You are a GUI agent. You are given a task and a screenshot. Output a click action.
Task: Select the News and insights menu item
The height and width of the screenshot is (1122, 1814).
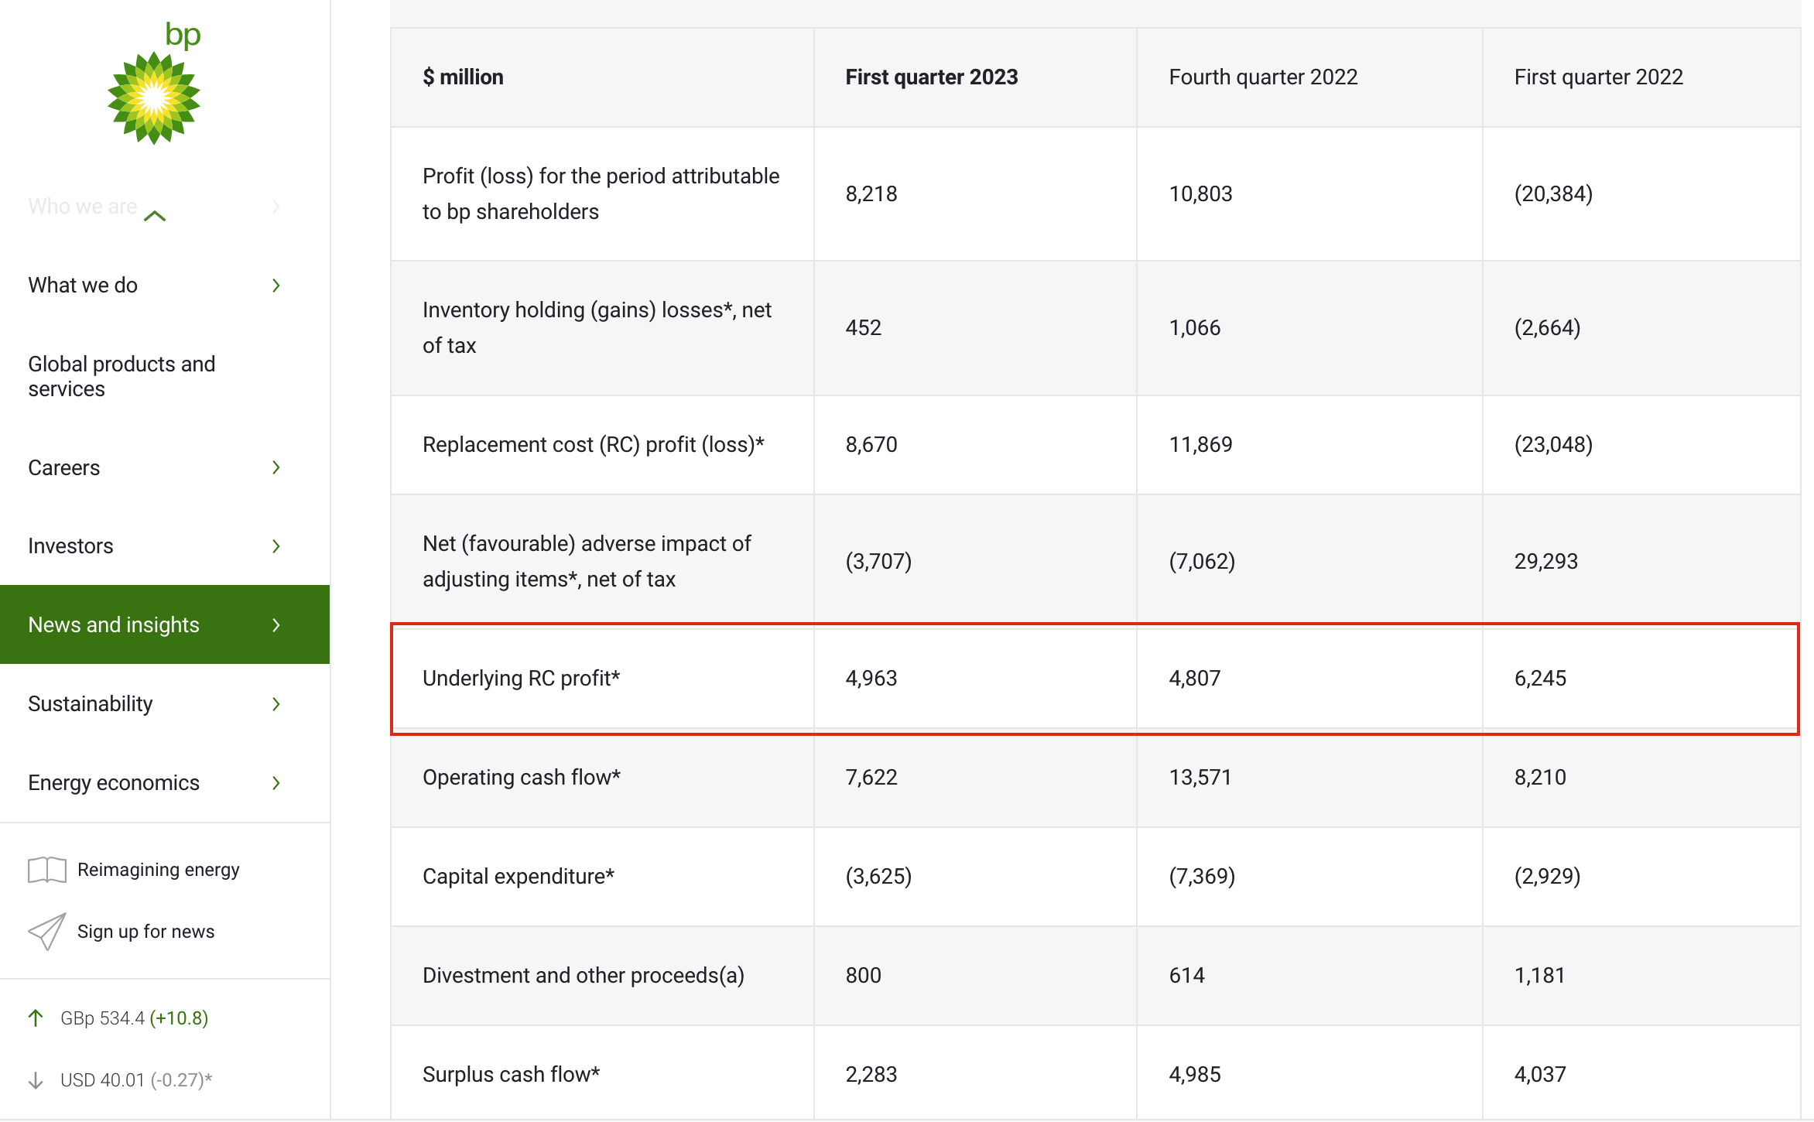pos(114,625)
